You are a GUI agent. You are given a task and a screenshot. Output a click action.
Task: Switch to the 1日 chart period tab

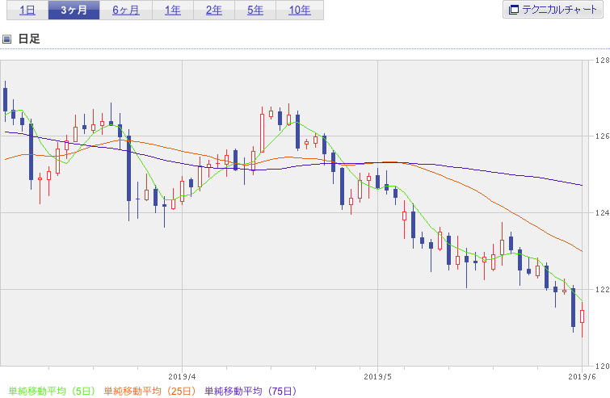(27, 10)
